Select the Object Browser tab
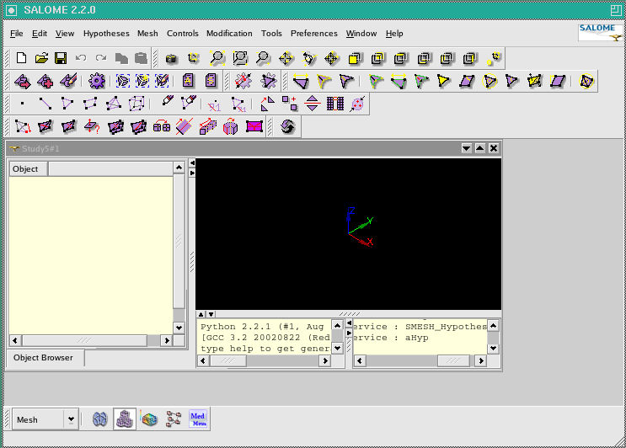 click(45, 357)
